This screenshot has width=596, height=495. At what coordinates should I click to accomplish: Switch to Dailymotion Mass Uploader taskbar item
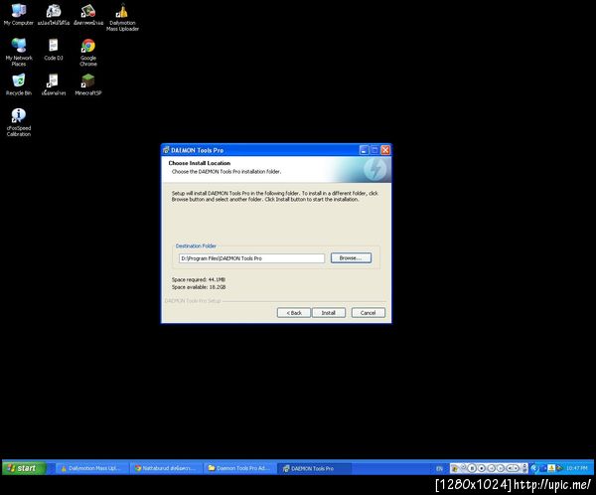pos(90,468)
